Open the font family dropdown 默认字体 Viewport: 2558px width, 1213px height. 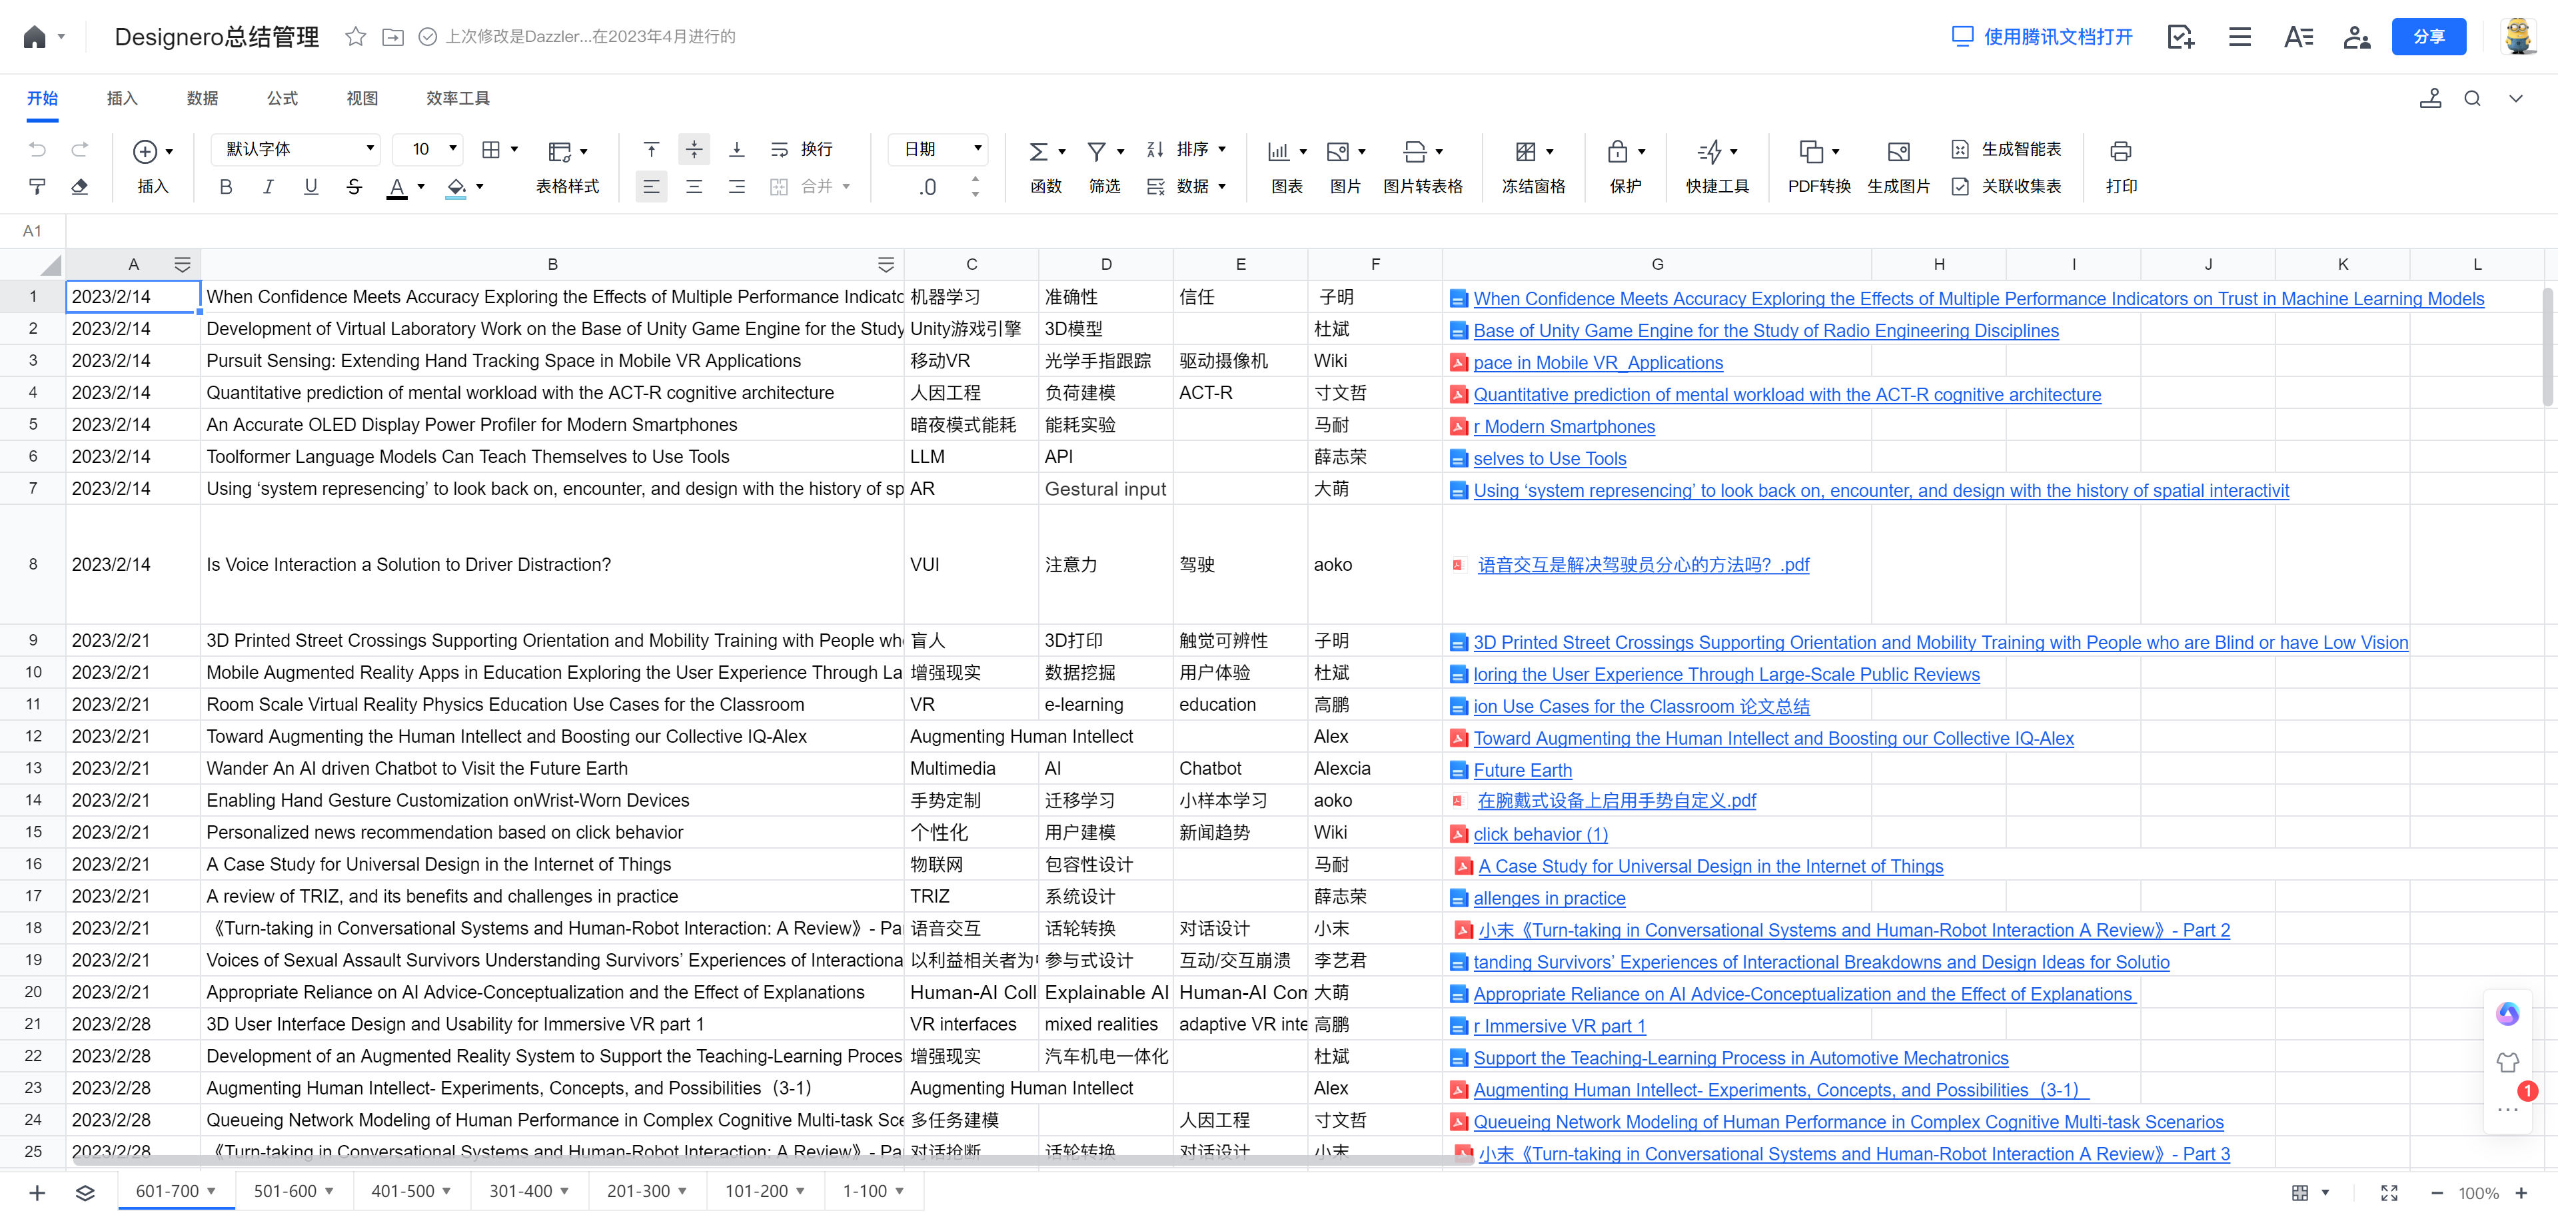pyautogui.click(x=296, y=149)
